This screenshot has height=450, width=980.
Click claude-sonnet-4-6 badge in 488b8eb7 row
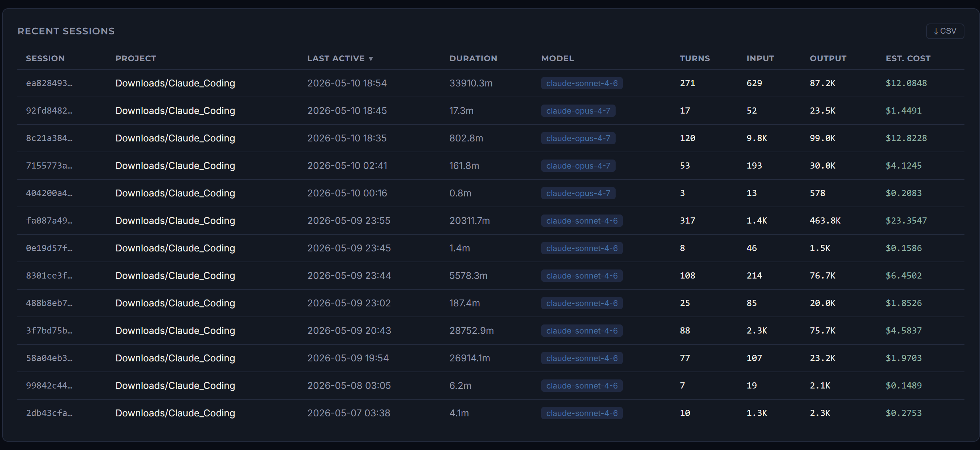pyautogui.click(x=582, y=303)
